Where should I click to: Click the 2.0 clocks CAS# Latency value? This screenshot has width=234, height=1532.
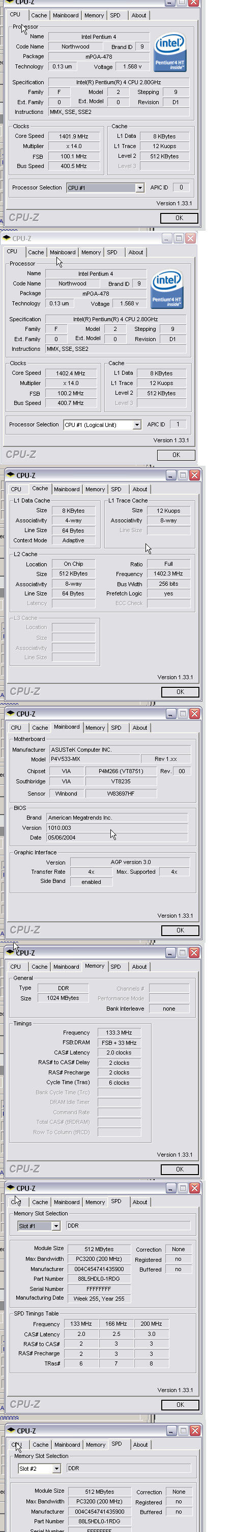pos(119,1053)
